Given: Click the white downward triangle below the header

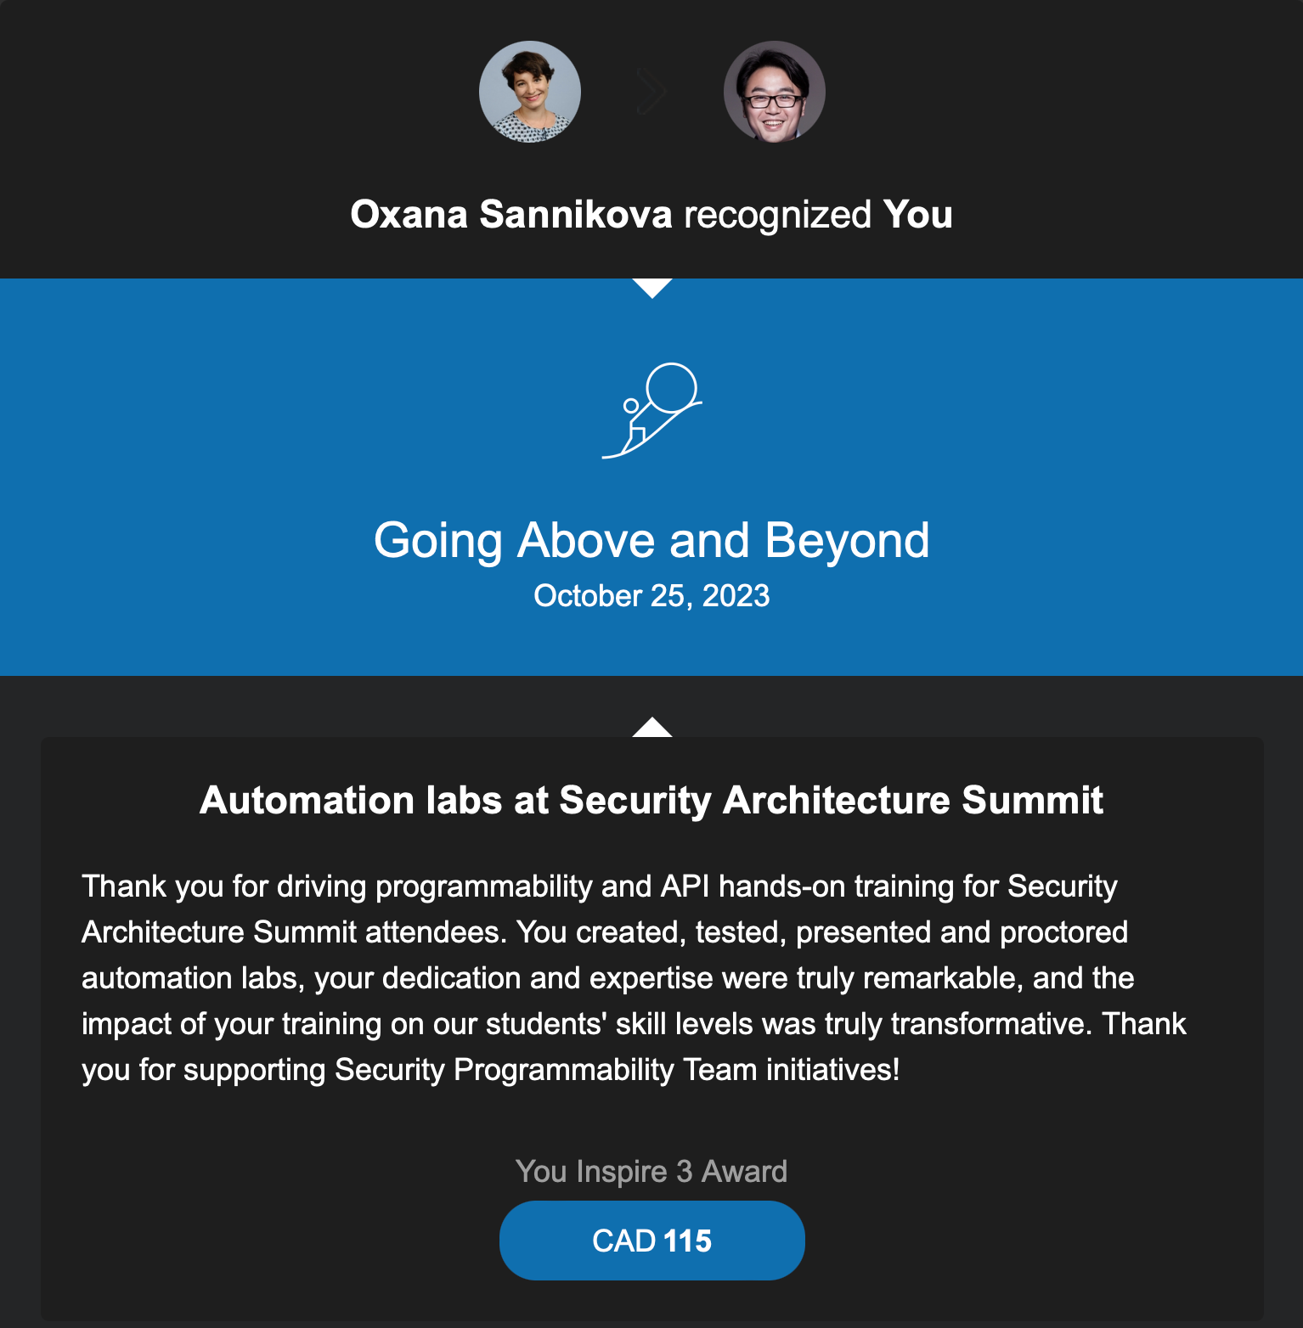Looking at the screenshot, I should (x=652, y=287).
